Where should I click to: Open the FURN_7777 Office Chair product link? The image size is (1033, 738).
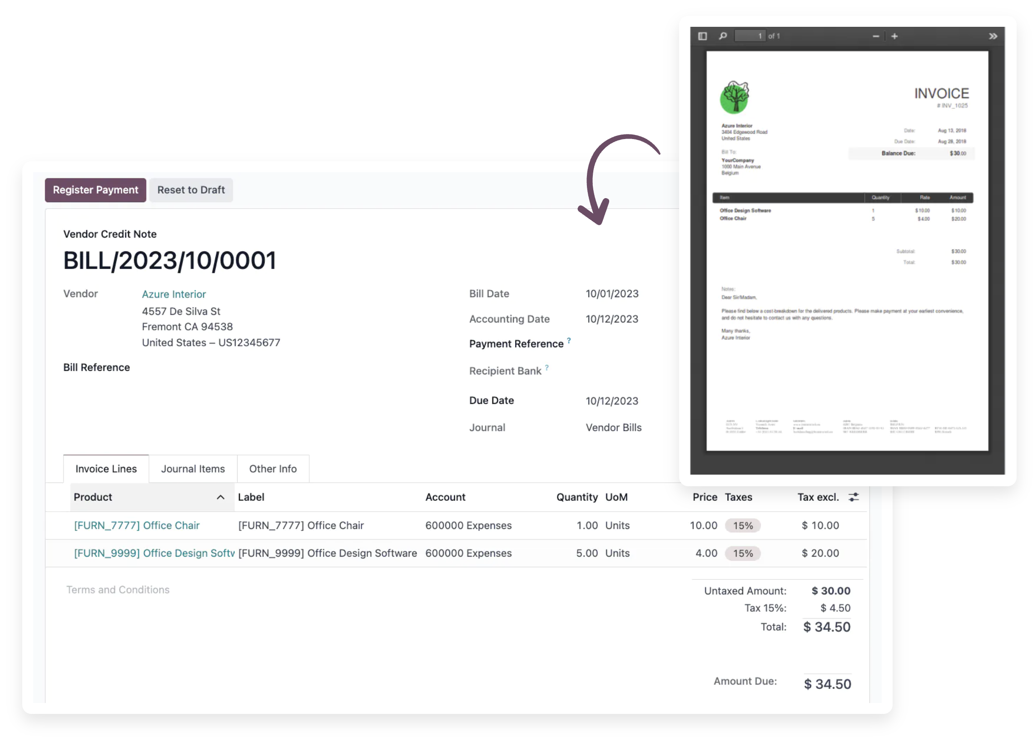pos(137,525)
